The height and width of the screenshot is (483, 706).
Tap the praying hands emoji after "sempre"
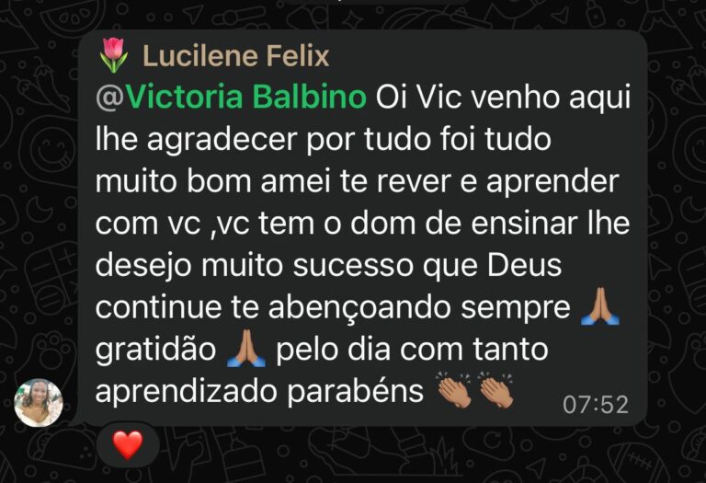tap(599, 307)
